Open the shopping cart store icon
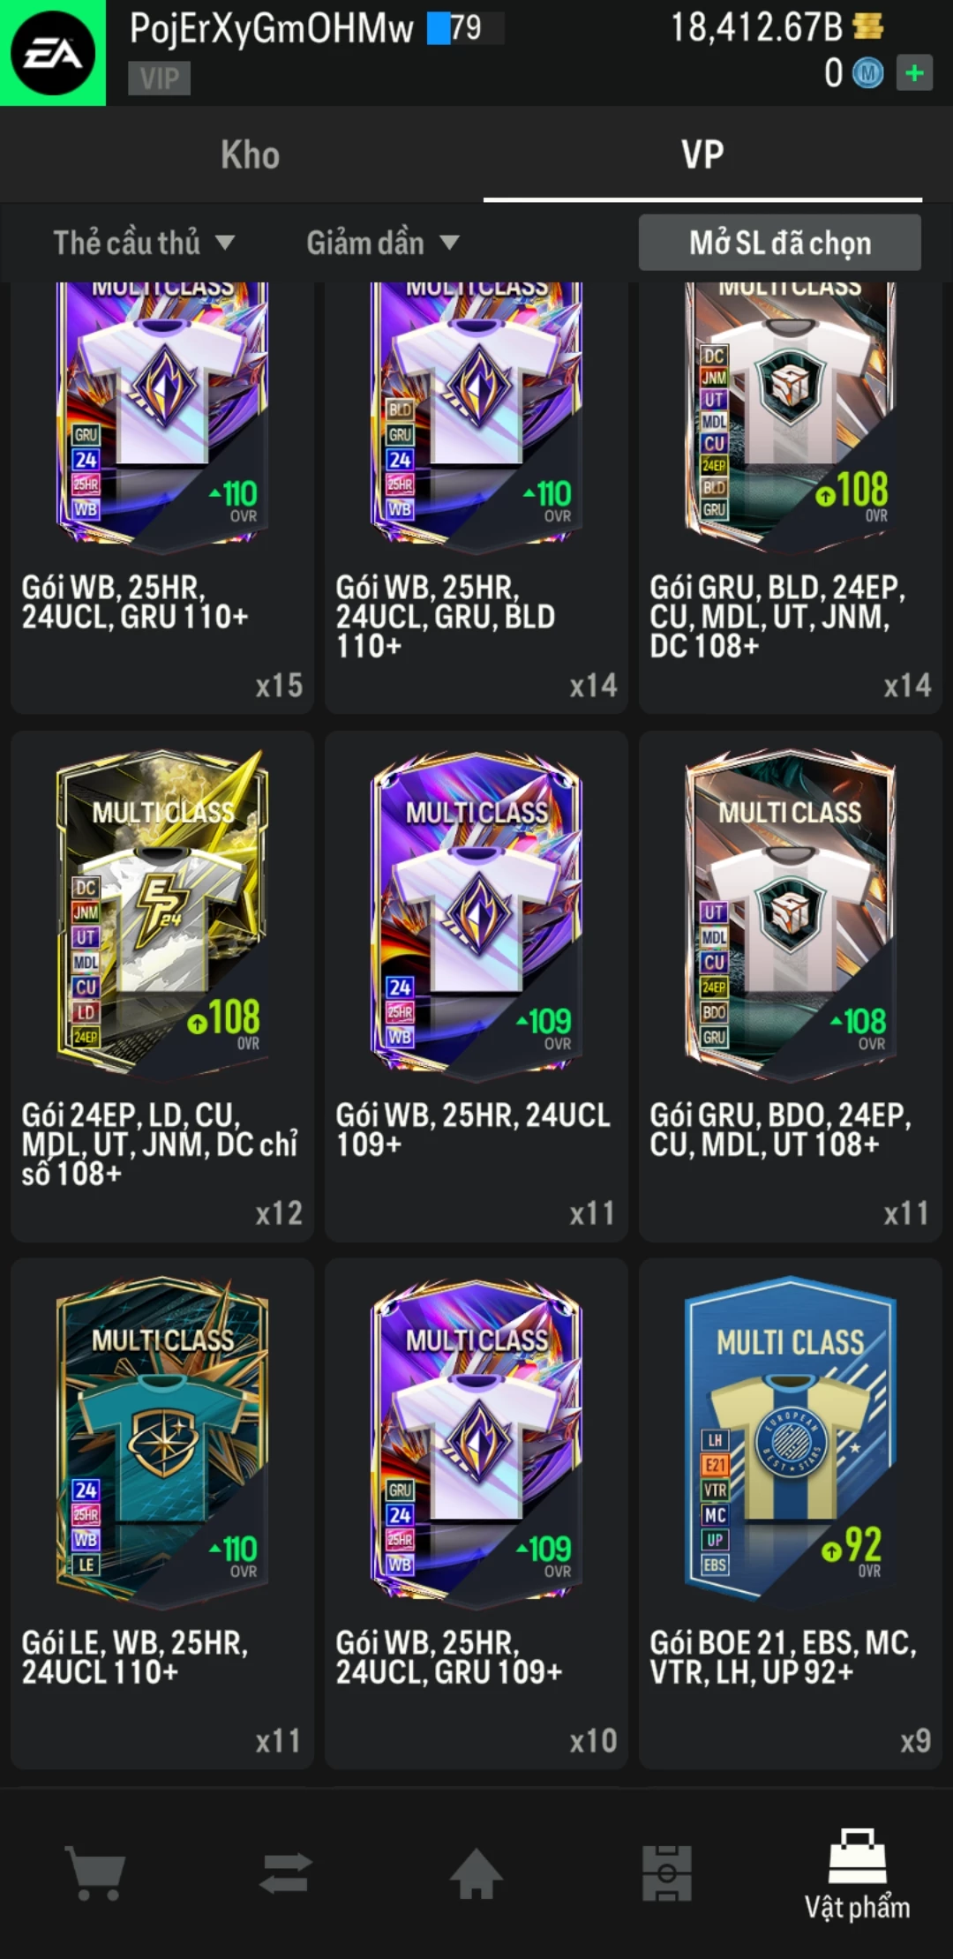 95,1873
